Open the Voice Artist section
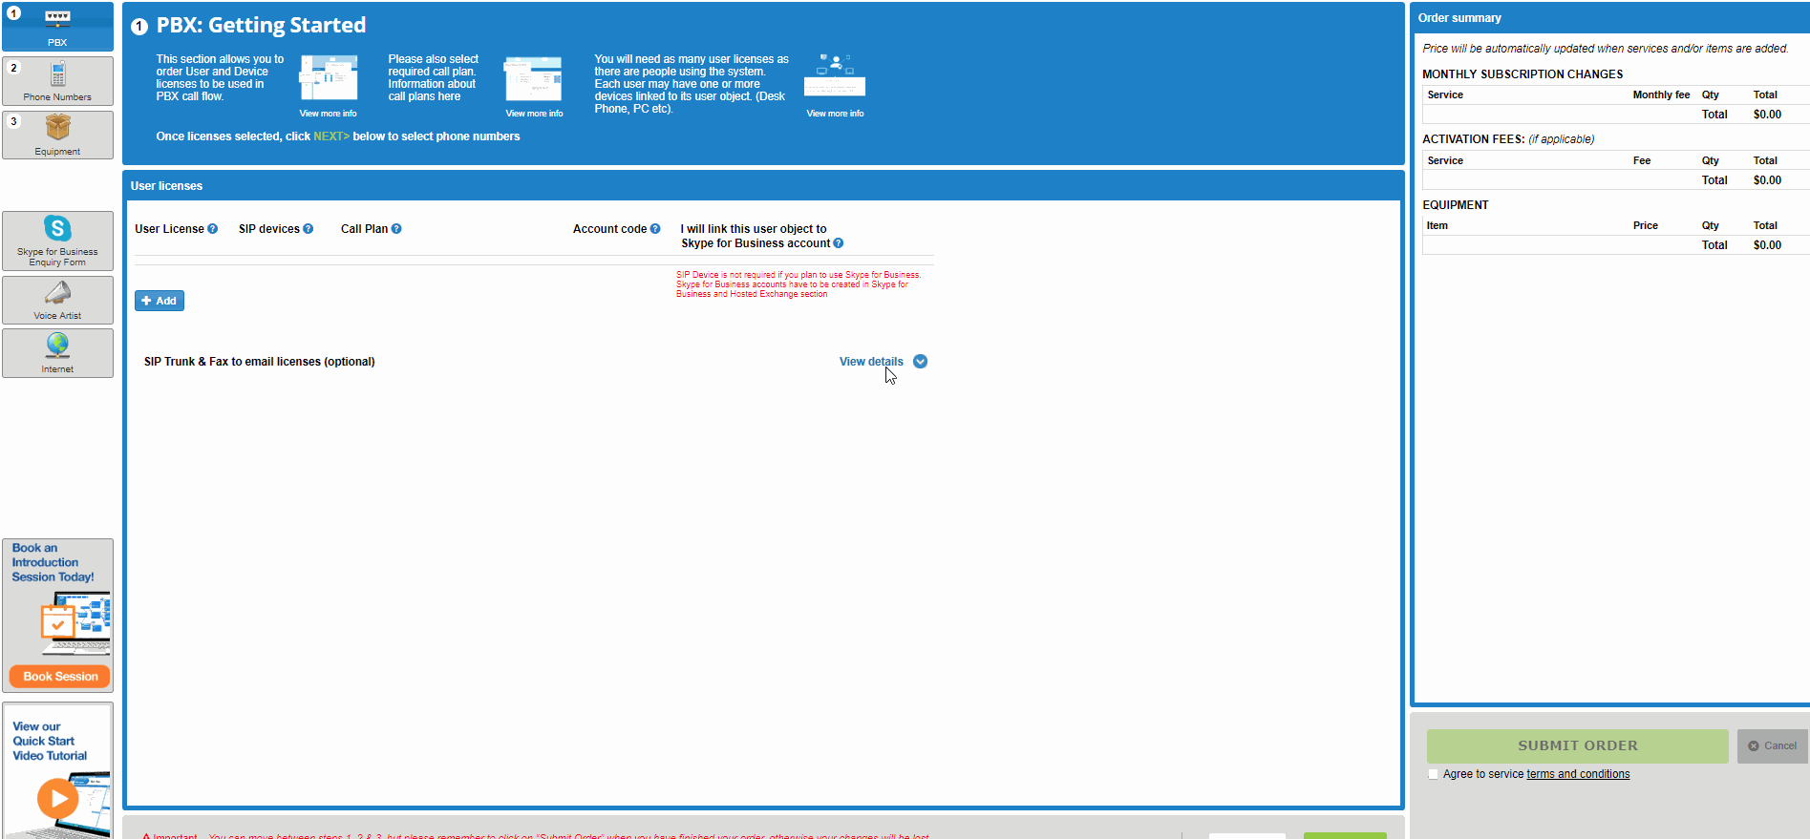Viewport: 1810px width, 839px height. pyautogui.click(x=57, y=300)
